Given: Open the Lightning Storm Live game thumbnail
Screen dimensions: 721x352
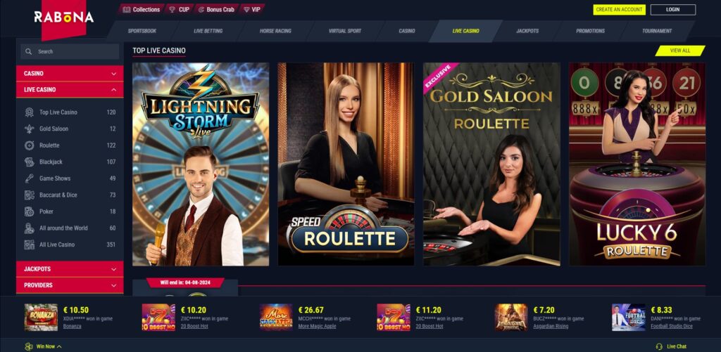Looking at the screenshot, I should (x=201, y=164).
